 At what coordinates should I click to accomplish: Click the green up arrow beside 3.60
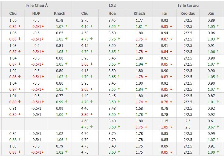click(119, 152)
